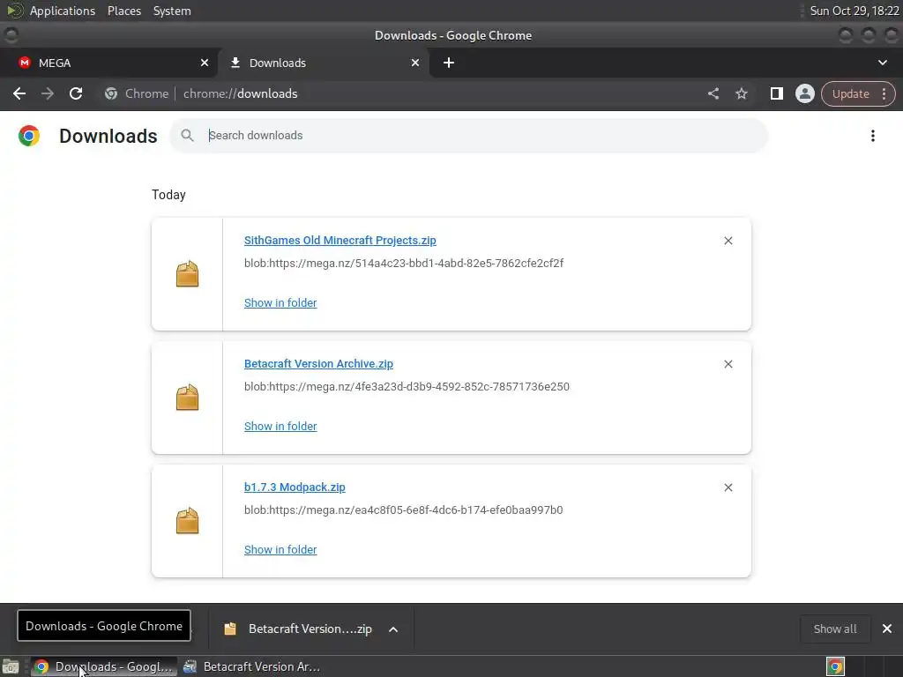The width and height of the screenshot is (903, 677).
Task: Select the SithGames blob mega.nz URL text
Action: tap(404, 263)
